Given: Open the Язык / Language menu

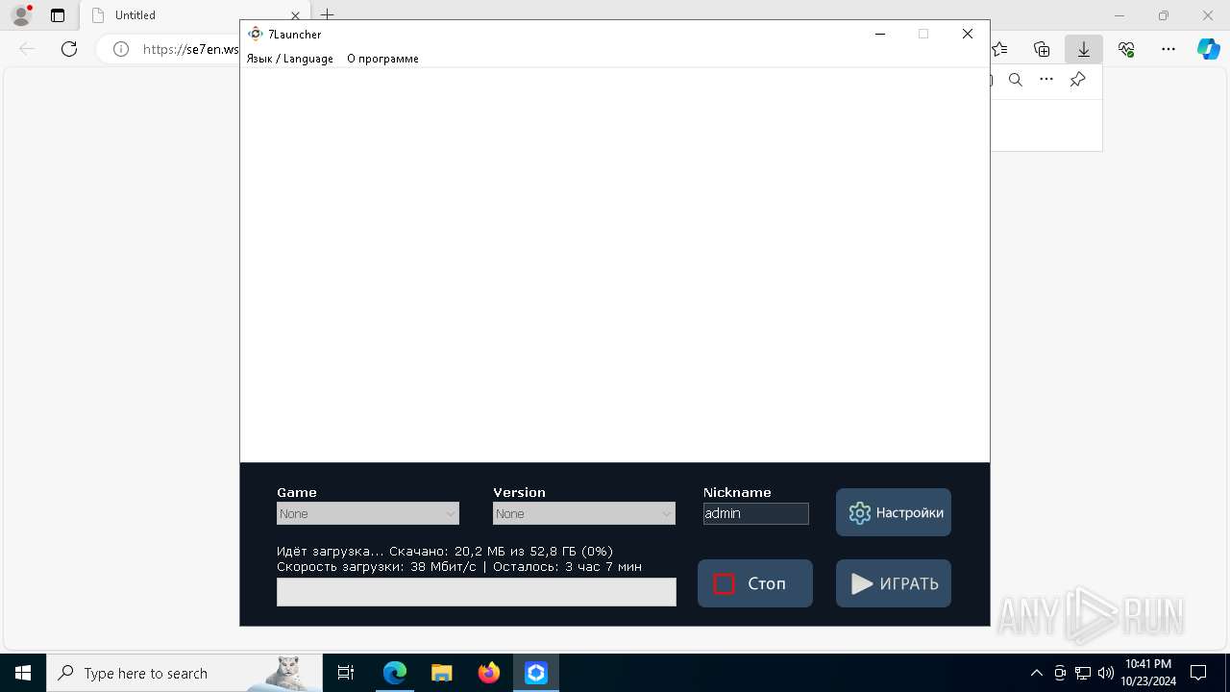Looking at the screenshot, I should pos(290,59).
